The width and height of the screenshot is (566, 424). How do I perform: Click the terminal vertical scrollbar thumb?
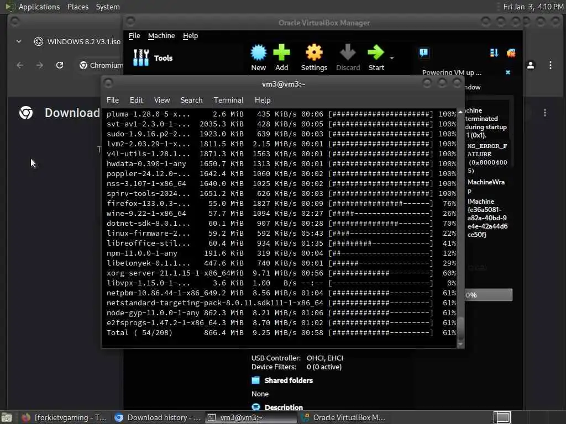point(460,328)
